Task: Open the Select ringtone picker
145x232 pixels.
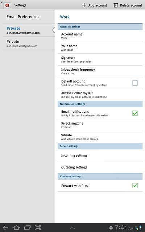Action: click(100, 125)
